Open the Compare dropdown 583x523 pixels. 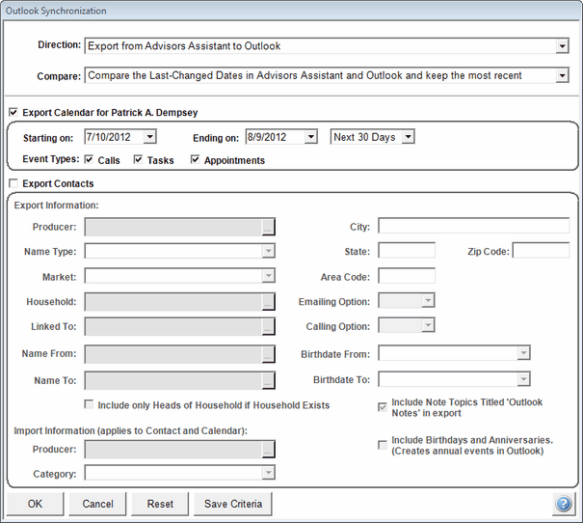(562, 75)
